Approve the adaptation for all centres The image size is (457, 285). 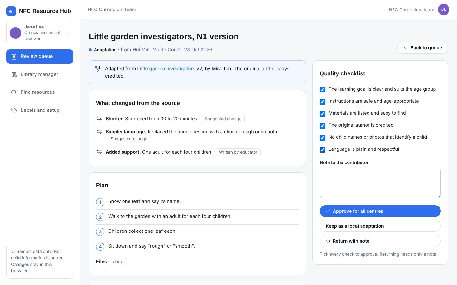pos(380,211)
